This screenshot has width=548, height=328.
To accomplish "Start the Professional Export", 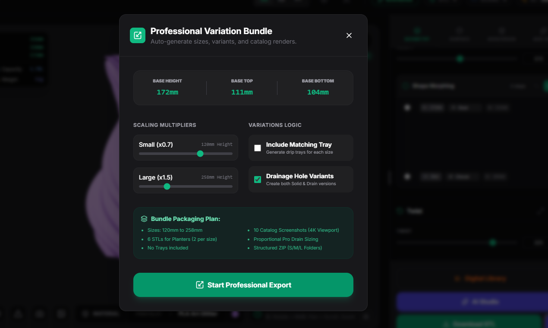I will (243, 285).
